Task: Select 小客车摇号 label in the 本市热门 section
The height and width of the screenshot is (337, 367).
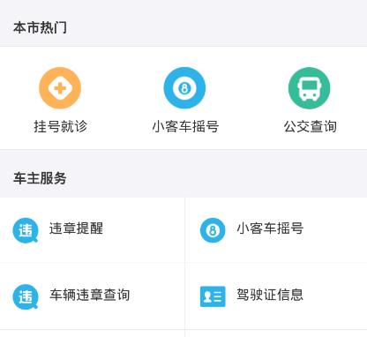Action: click(185, 126)
